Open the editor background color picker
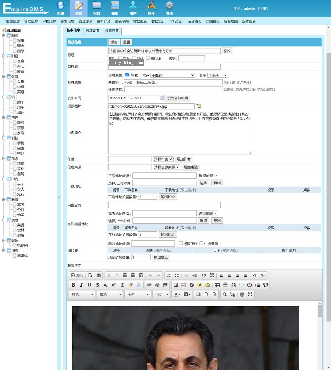This screenshot has height=370, width=331. 187,294
